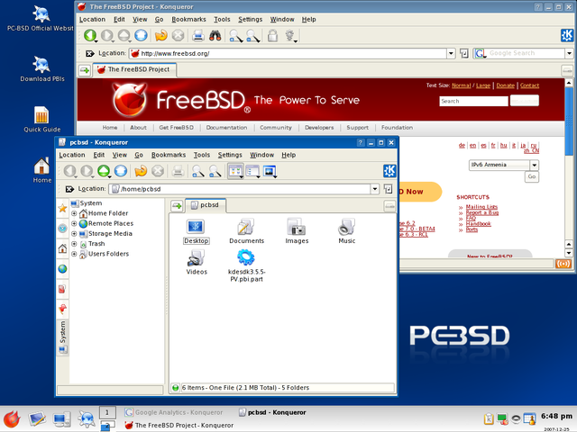Click Home icon in FreeBSD Konqueror toolbar
The width and height of the screenshot is (577, 432).
pos(141,36)
